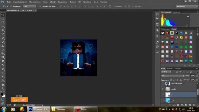Toggle Show Transform Controls checkbox
Screen dimensions: 199x112
[40, 6]
